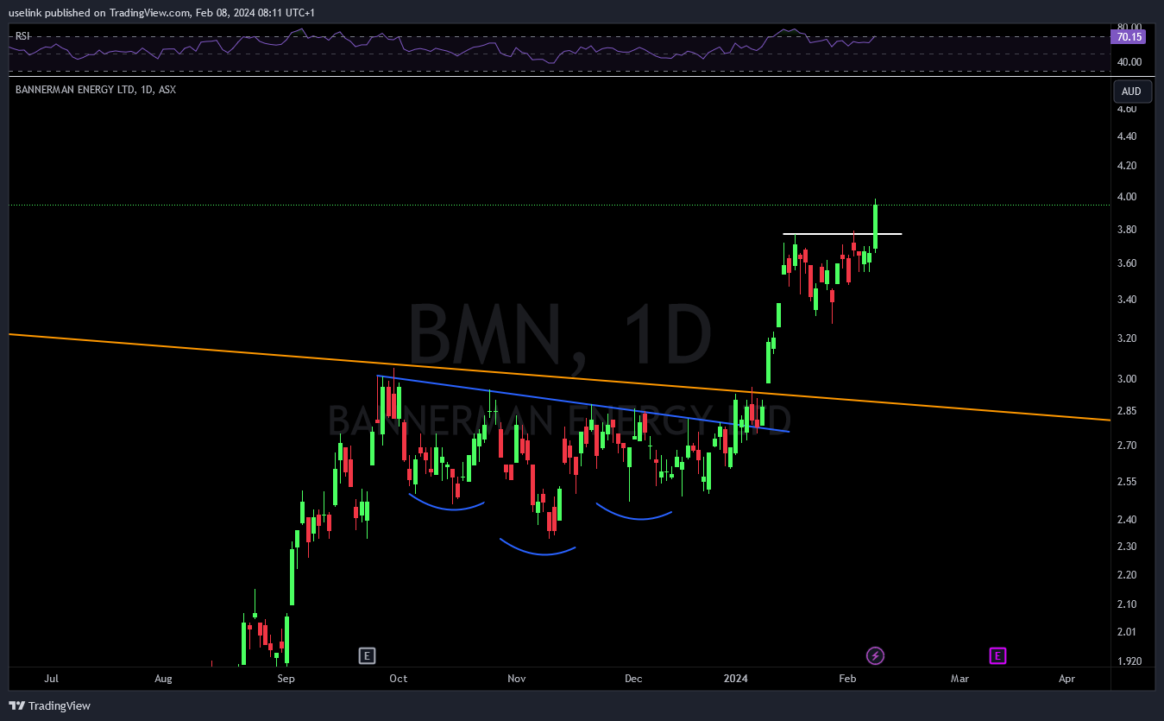1164x721 pixels.
Task: Click the 2.20 price axis label
Action: [1127, 575]
